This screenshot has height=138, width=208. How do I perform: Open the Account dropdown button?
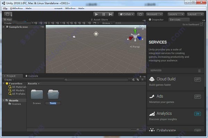pos(155,14)
